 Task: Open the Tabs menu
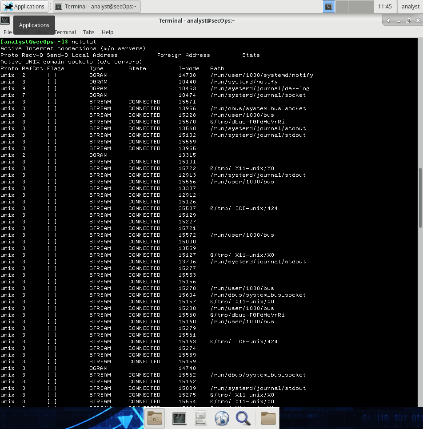click(89, 32)
